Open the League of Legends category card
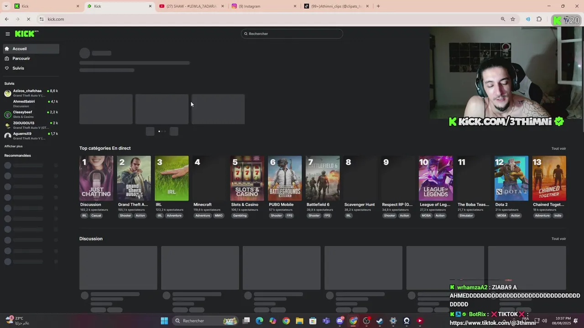The image size is (584, 328). [436, 178]
